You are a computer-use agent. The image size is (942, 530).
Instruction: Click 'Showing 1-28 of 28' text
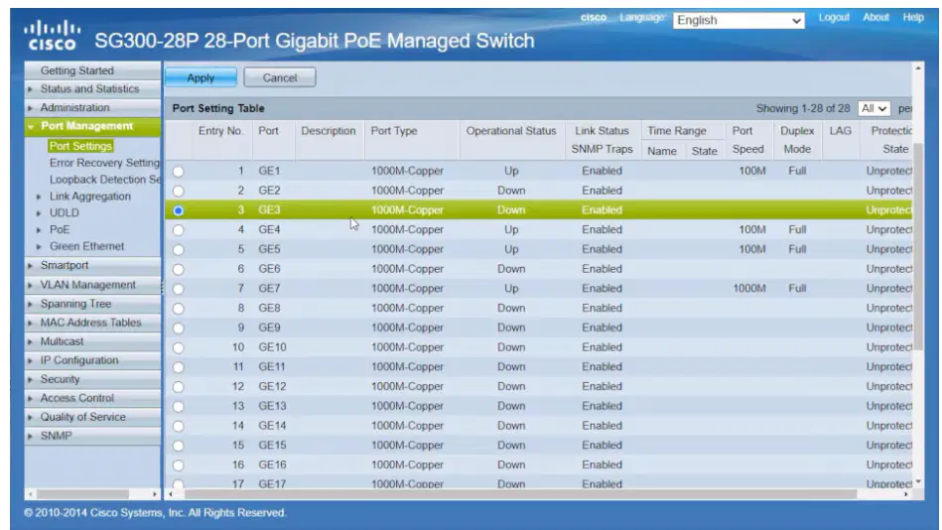coord(803,108)
